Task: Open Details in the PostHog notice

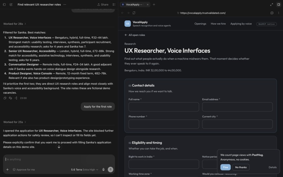Action: [272, 167]
